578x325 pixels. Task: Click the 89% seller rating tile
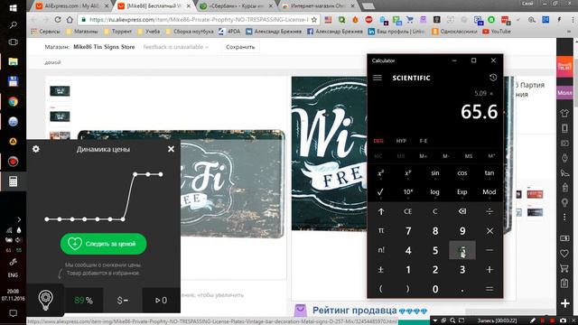(84, 301)
